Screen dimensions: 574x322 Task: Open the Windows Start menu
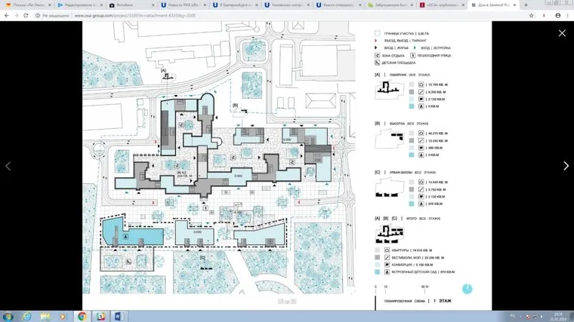[9, 315]
